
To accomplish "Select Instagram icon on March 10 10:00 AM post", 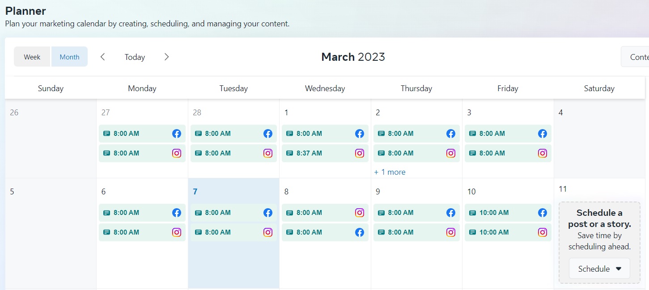I will pos(542,232).
